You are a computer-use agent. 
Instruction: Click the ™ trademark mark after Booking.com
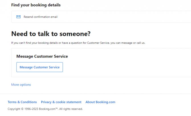tap(56, 109)
